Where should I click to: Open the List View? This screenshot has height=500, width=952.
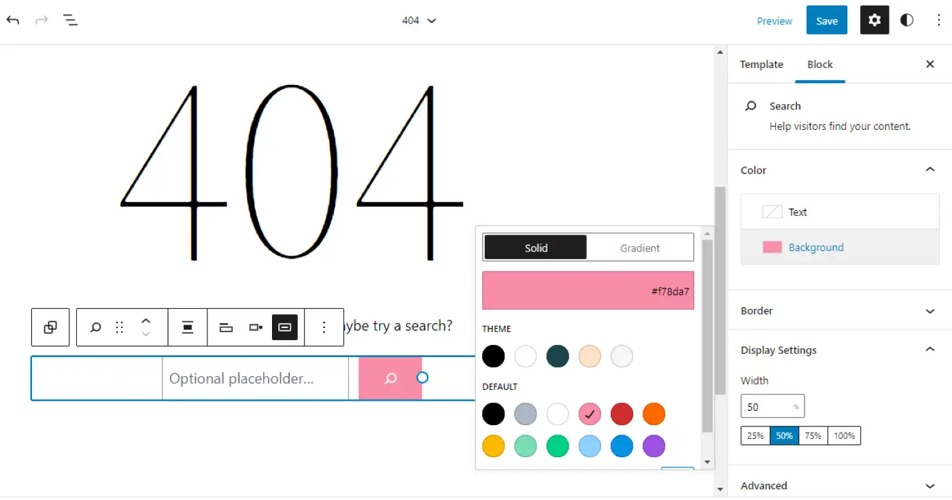[71, 20]
